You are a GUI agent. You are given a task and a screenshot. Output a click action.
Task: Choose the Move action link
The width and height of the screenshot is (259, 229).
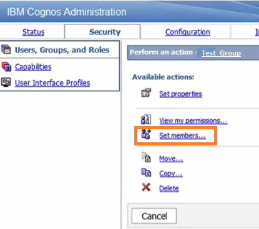click(x=171, y=158)
